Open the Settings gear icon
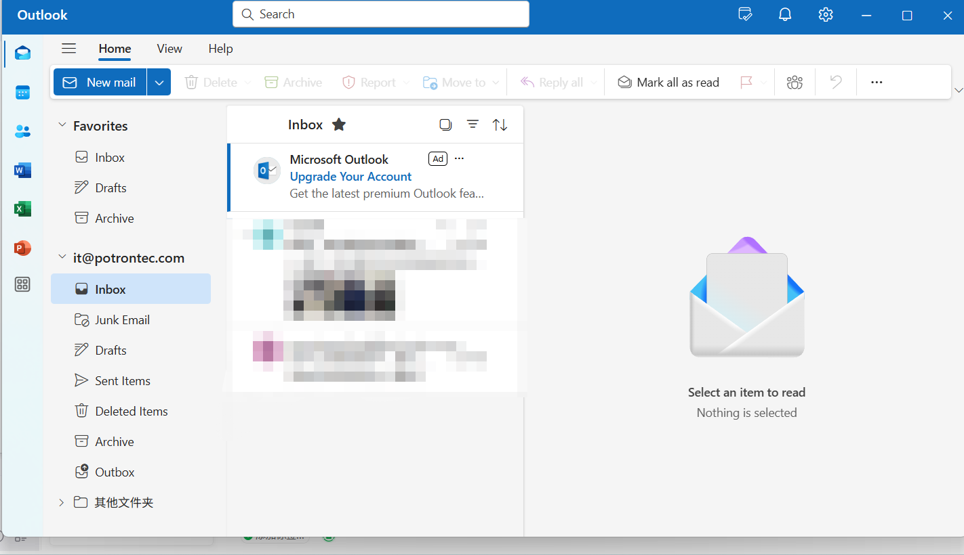The height and width of the screenshot is (555, 964). point(825,15)
